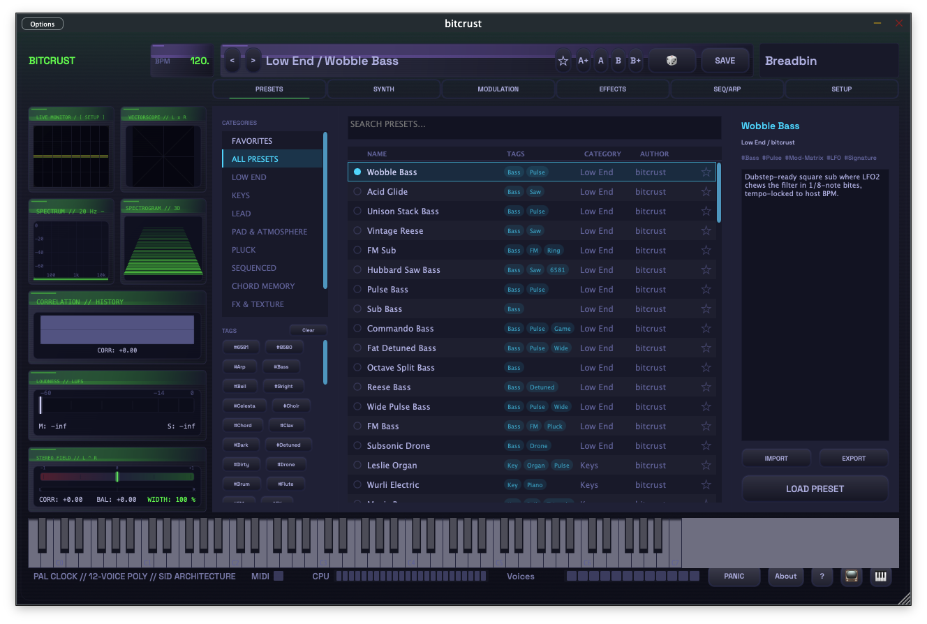Expand the next preset with the > arrow
Screen dimensions: 927x624
pyautogui.click(x=253, y=61)
